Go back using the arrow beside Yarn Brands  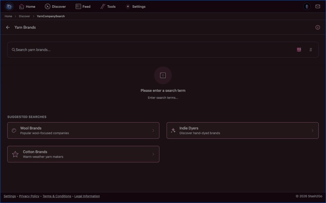click(x=8, y=28)
